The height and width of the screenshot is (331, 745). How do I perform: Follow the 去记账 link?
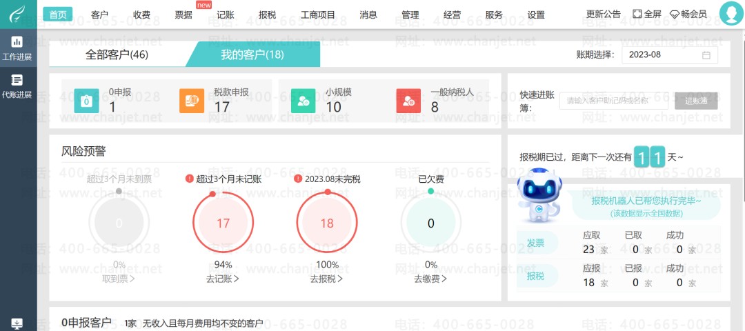pyautogui.click(x=223, y=279)
